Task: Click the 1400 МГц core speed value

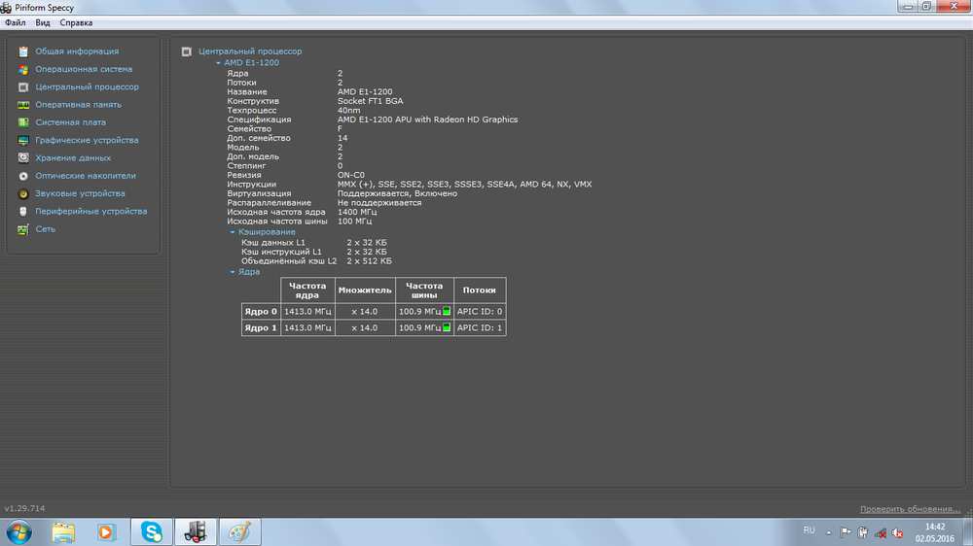Action: pyautogui.click(x=357, y=212)
